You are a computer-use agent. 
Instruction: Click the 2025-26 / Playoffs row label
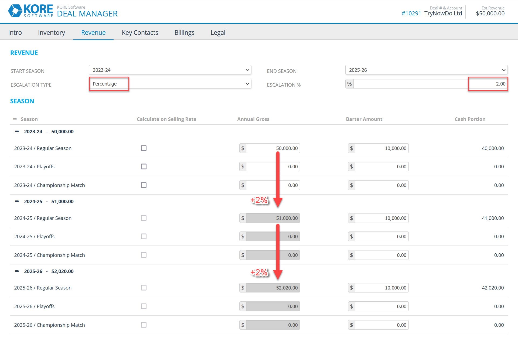point(34,306)
